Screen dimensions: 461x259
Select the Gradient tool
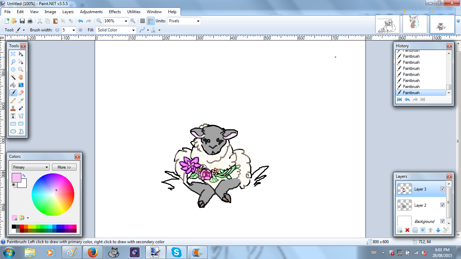21,85
